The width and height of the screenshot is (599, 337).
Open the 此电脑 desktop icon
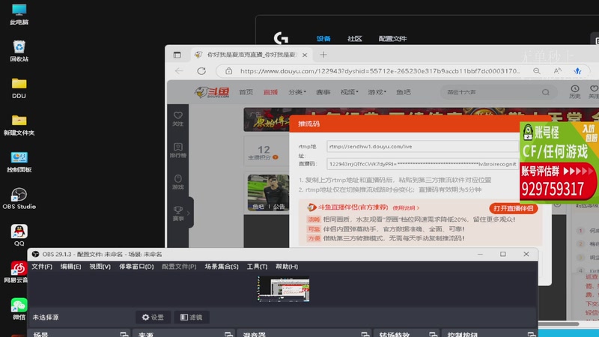point(19,14)
